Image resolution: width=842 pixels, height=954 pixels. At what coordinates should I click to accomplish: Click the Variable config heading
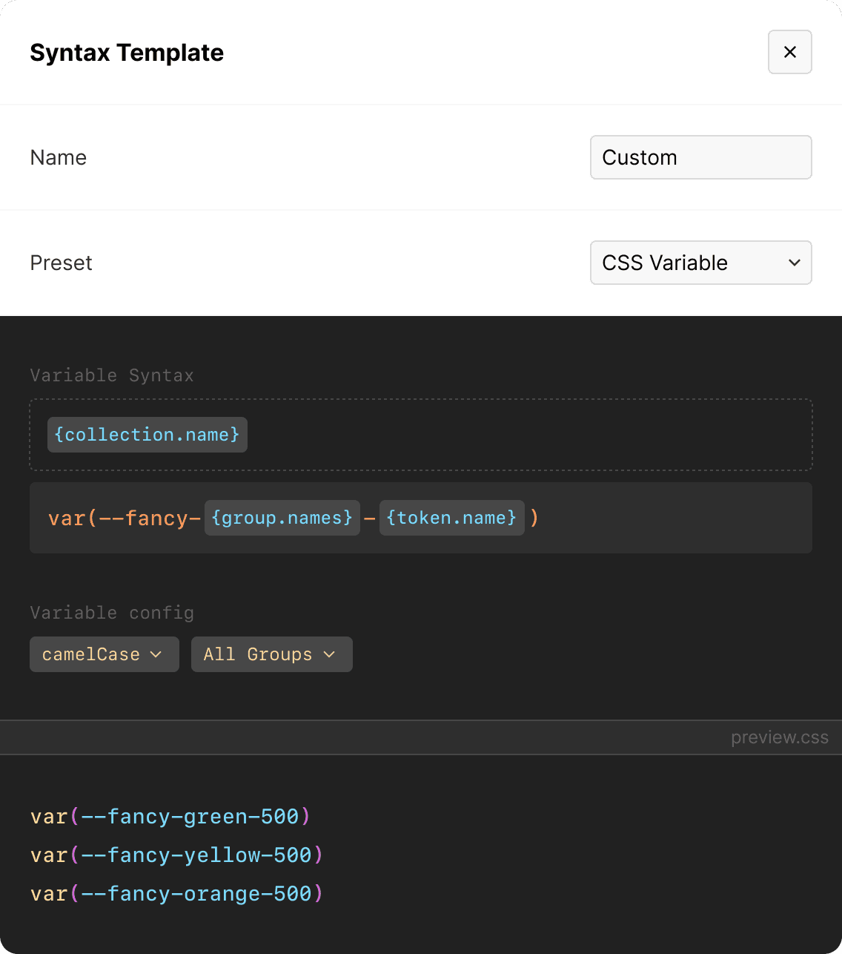click(x=112, y=613)
